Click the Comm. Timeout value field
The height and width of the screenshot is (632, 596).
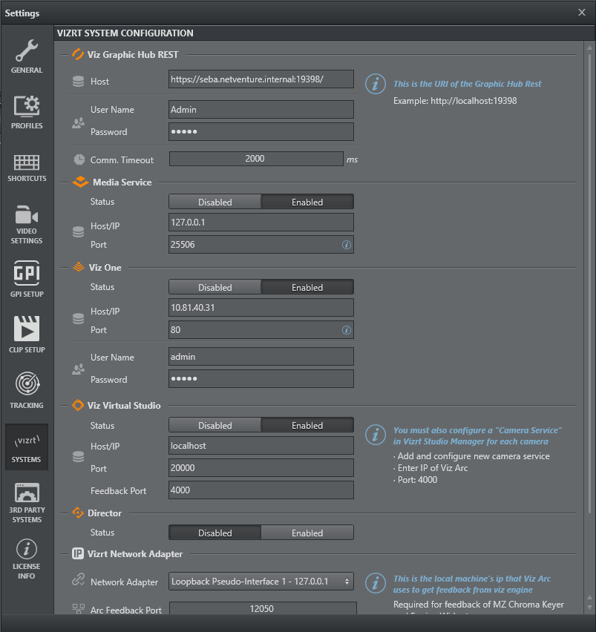(x=255, y=159)
